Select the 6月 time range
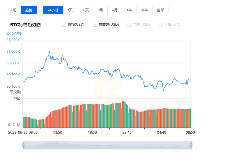The image size is (227, 164). pyautogui.click(x=115, y=10)
